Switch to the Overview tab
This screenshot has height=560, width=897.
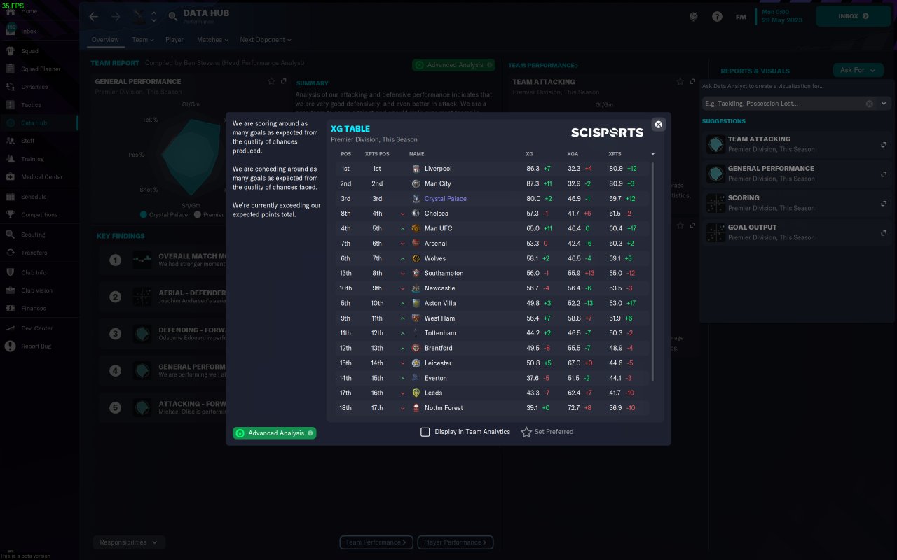105,40
